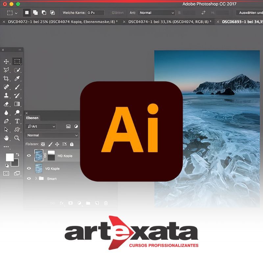Toggle visibility of VG Kopie layer
263x263 pixels.
pyautogui.click(x=29, y=168)
